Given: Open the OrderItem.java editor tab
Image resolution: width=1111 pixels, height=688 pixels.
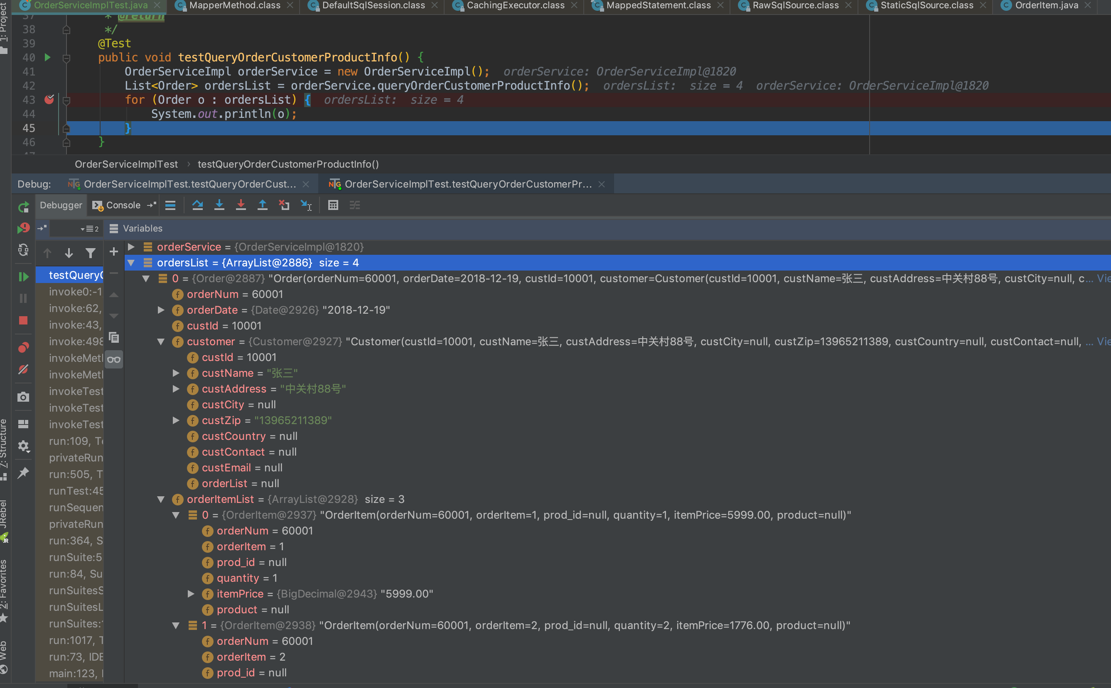Looking at the screenshot, I should coord(1046,5).
